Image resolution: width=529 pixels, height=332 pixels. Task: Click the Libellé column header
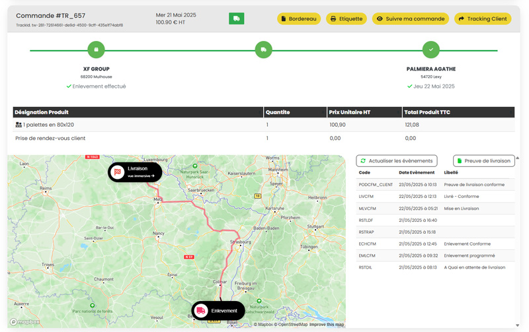point(451,172)
